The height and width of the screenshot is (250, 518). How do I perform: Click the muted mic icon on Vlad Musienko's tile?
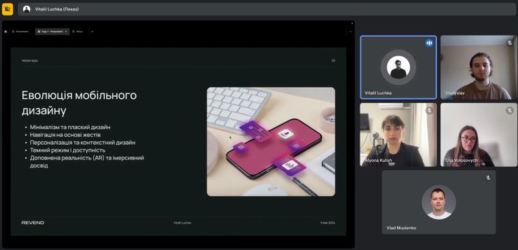point(488,178)
